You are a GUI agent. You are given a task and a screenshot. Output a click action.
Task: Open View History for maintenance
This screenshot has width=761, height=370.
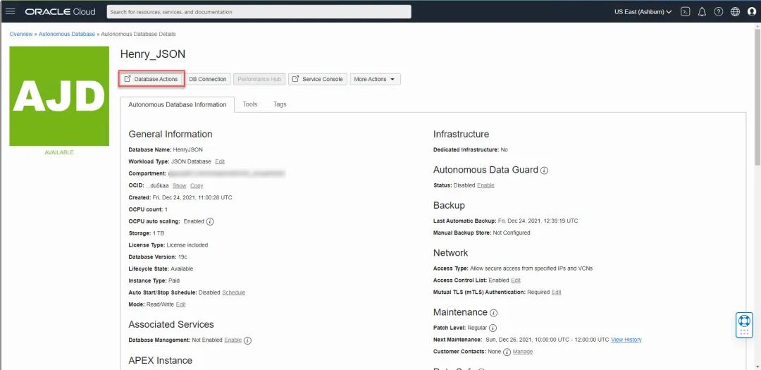tap(626, 340)
